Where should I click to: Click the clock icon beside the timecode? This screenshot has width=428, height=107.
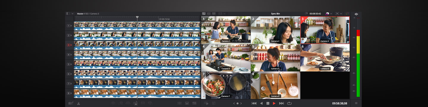(306, 14)
